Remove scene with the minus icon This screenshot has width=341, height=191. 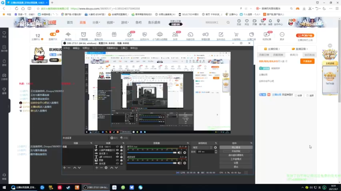click(x=69, y=168)
